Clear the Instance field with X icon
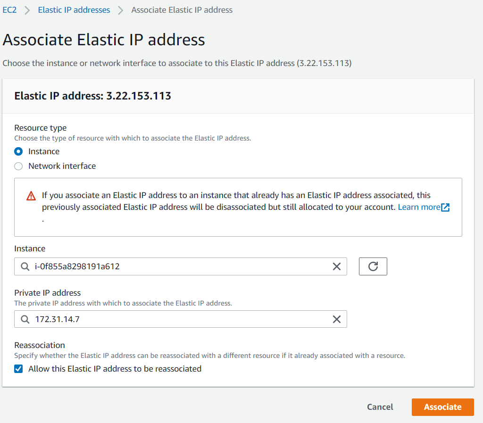The image size is (483, 423). tap(337, 266)
